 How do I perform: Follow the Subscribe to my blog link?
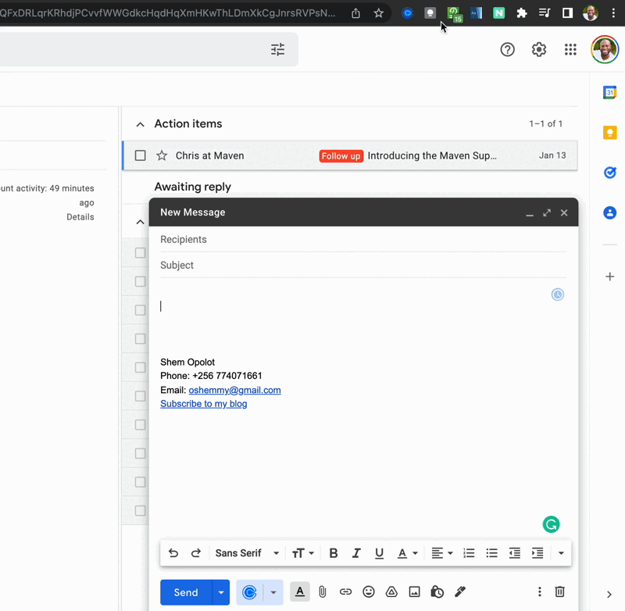pyautogui.click(x=203, y=404)
